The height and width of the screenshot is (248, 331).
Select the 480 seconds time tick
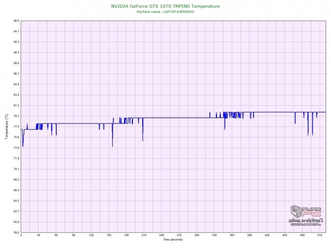(x=302, y=235)
